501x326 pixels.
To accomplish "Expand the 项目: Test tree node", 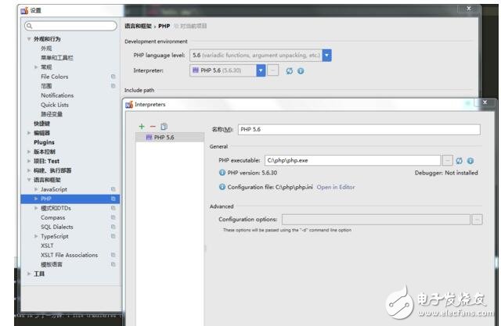I will [29, 161].
